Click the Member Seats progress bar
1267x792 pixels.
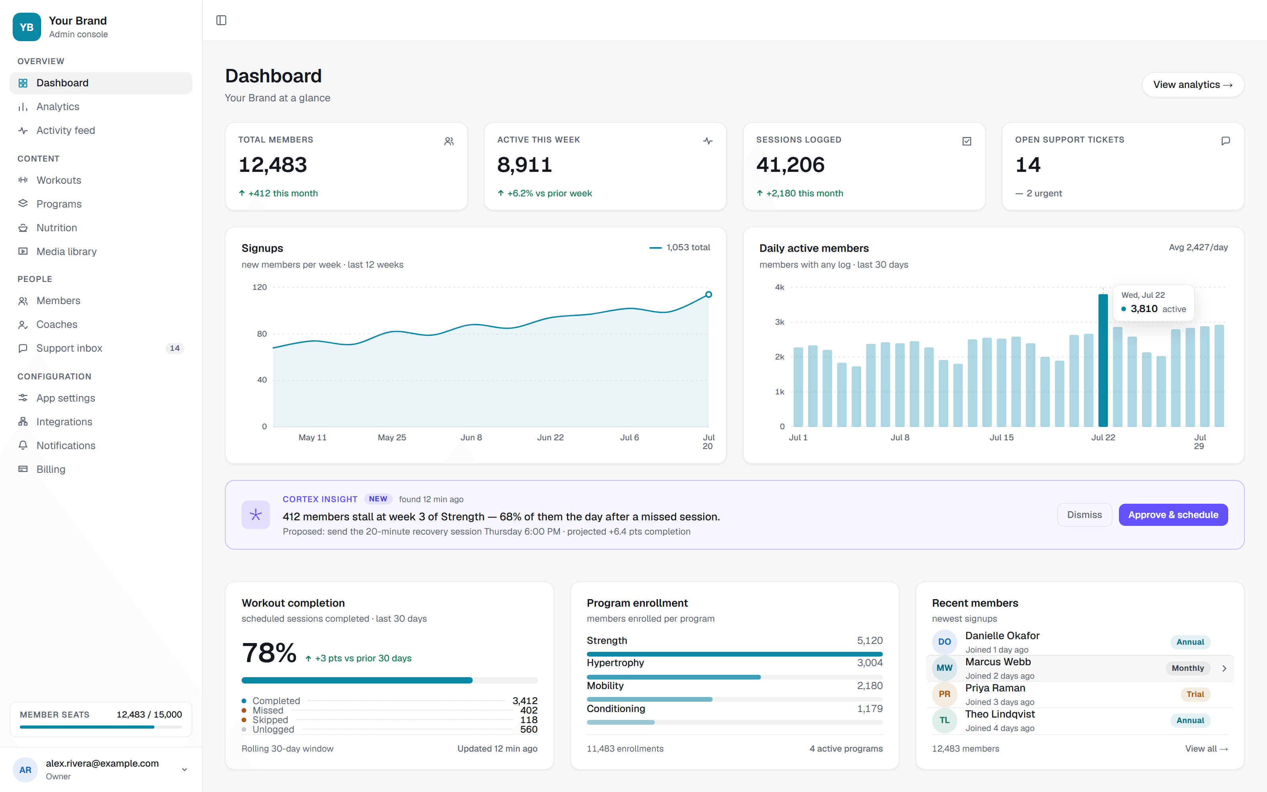click(x=101, y=727)
